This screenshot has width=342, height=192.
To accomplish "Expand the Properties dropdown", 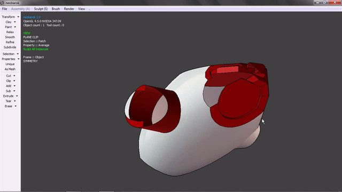I will pos(10,59).
